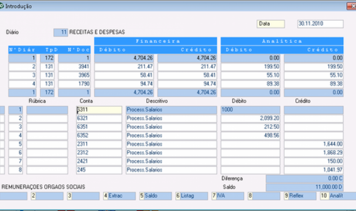Click the Rúbrica field in entry row 4
Screen dimensions: 356x211
(x=47, y=136)
